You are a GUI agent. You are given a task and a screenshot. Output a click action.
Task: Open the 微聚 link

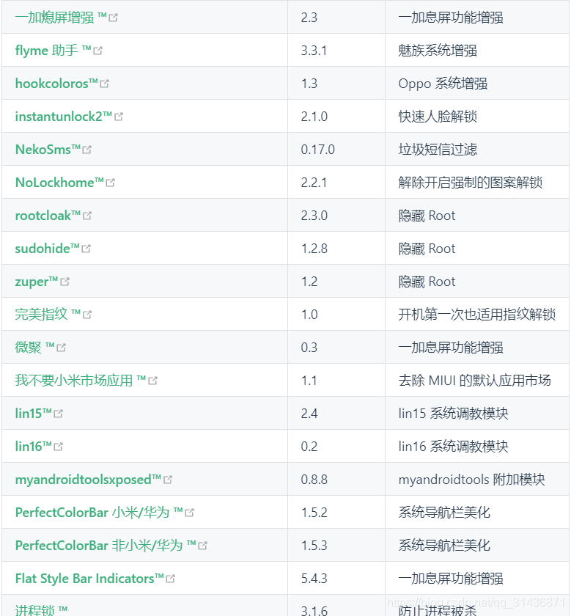coord(40,348)
